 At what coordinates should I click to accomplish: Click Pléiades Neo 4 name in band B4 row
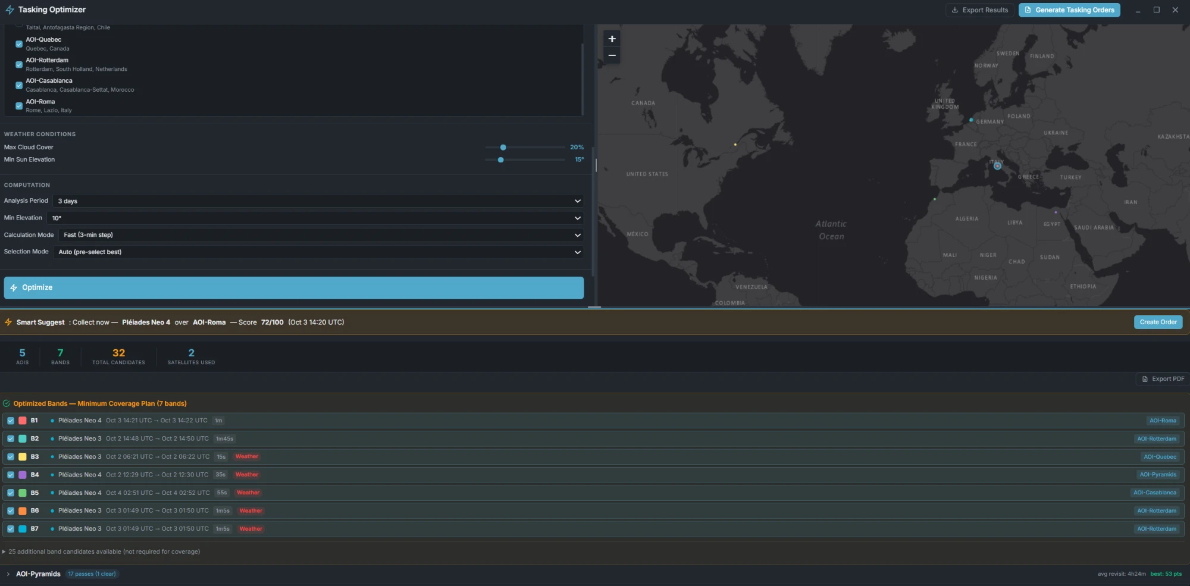click(80, 475)
